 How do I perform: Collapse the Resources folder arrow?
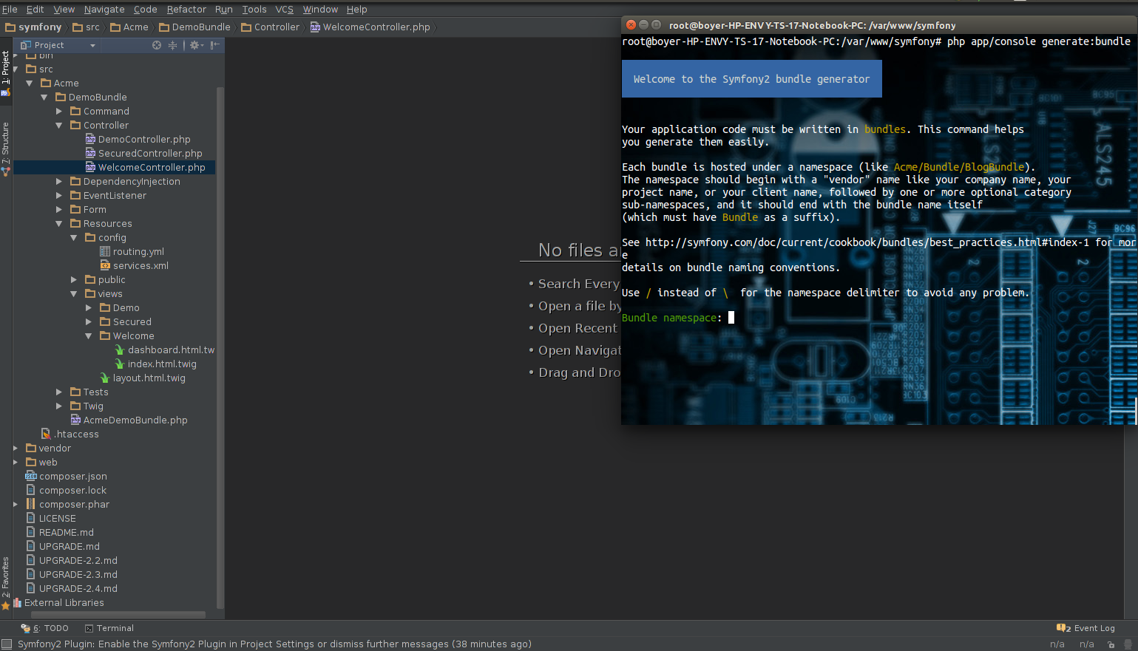click(59, 224)
